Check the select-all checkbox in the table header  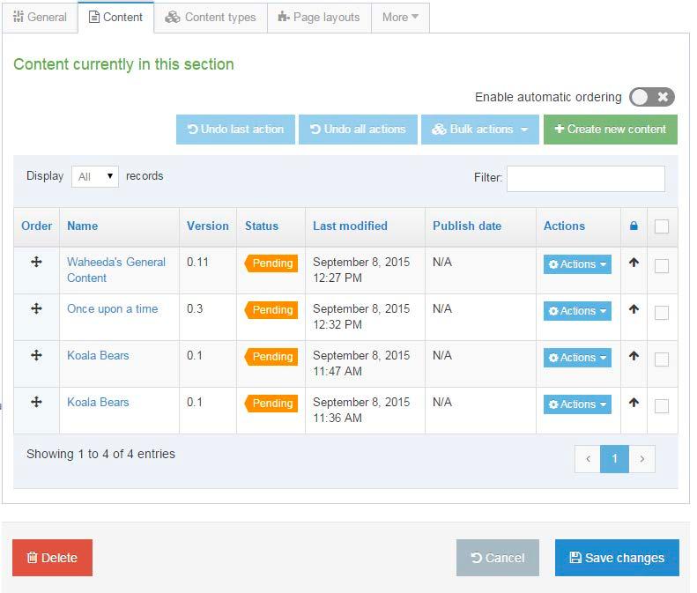tap(662, 226)
